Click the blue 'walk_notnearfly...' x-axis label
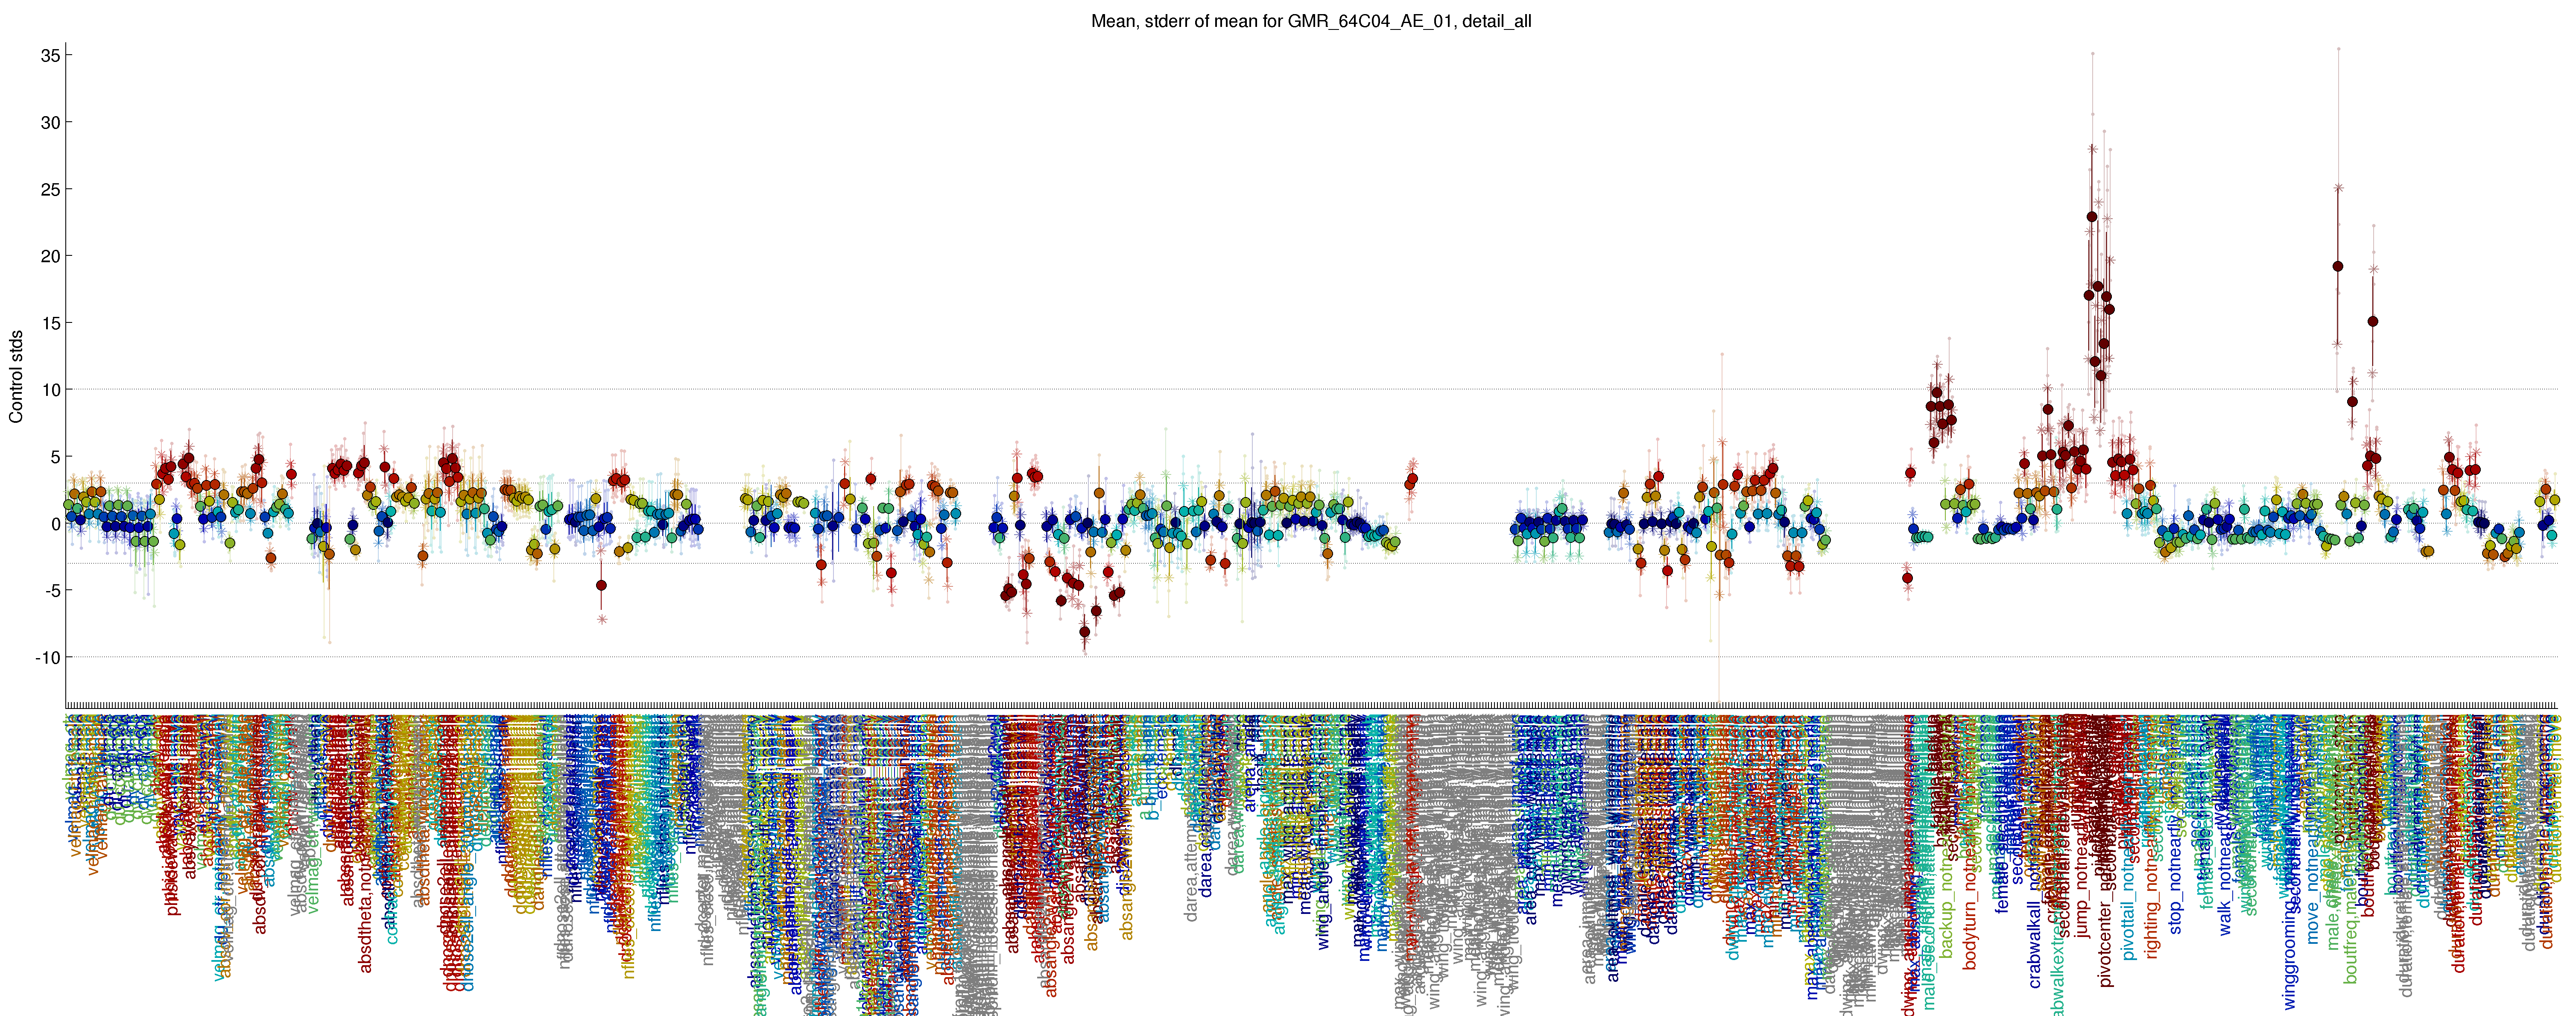Image resolution: width=2576 pixels, height=1016 pixels. pyautogui.click(x=2225, y=825)
